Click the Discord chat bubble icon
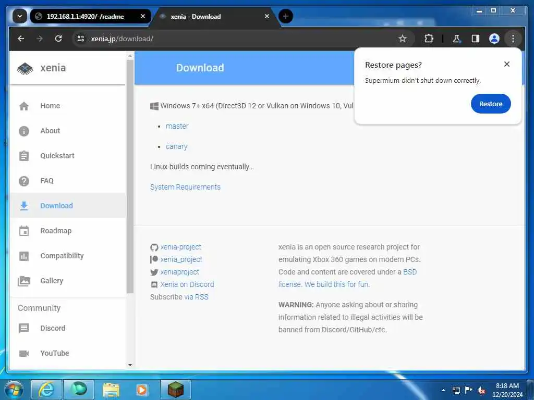 24,328
